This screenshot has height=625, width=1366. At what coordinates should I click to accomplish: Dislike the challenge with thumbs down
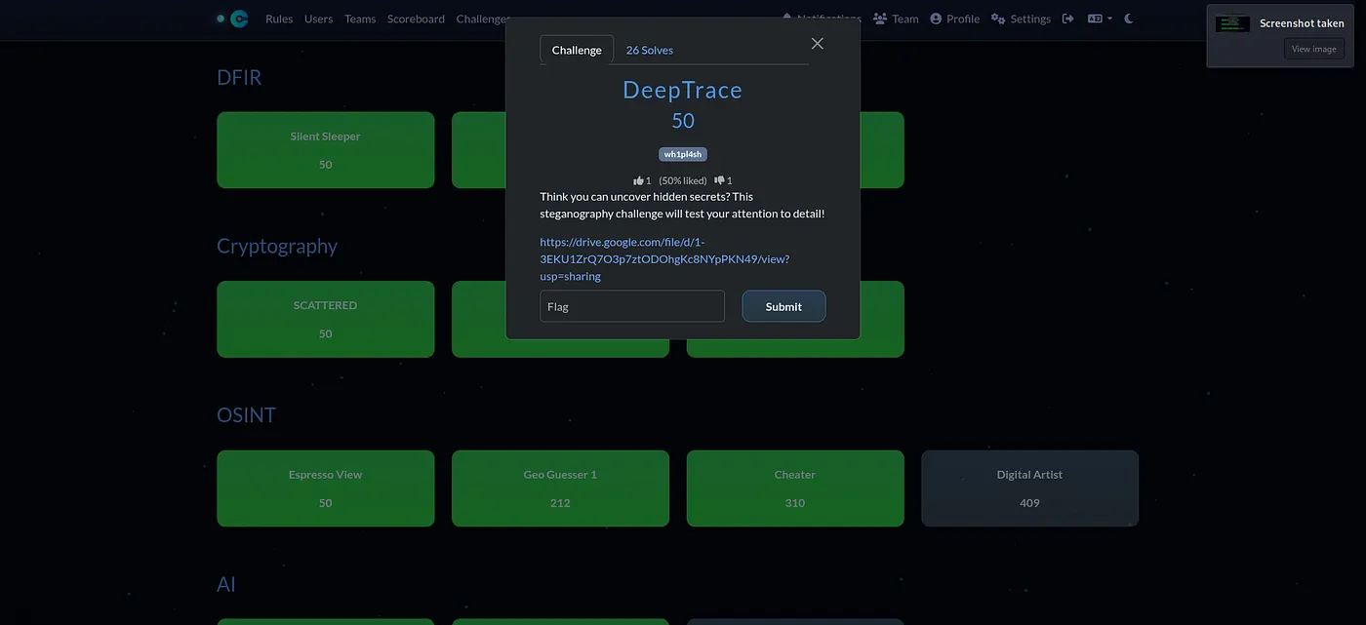720,180
